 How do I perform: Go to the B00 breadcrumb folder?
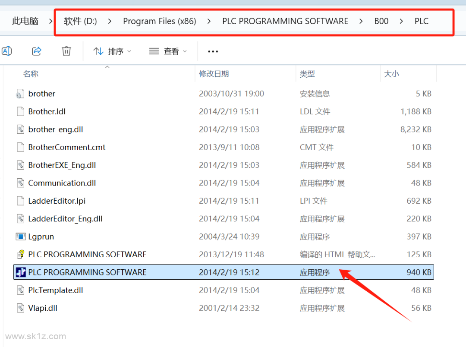point(381,21)
